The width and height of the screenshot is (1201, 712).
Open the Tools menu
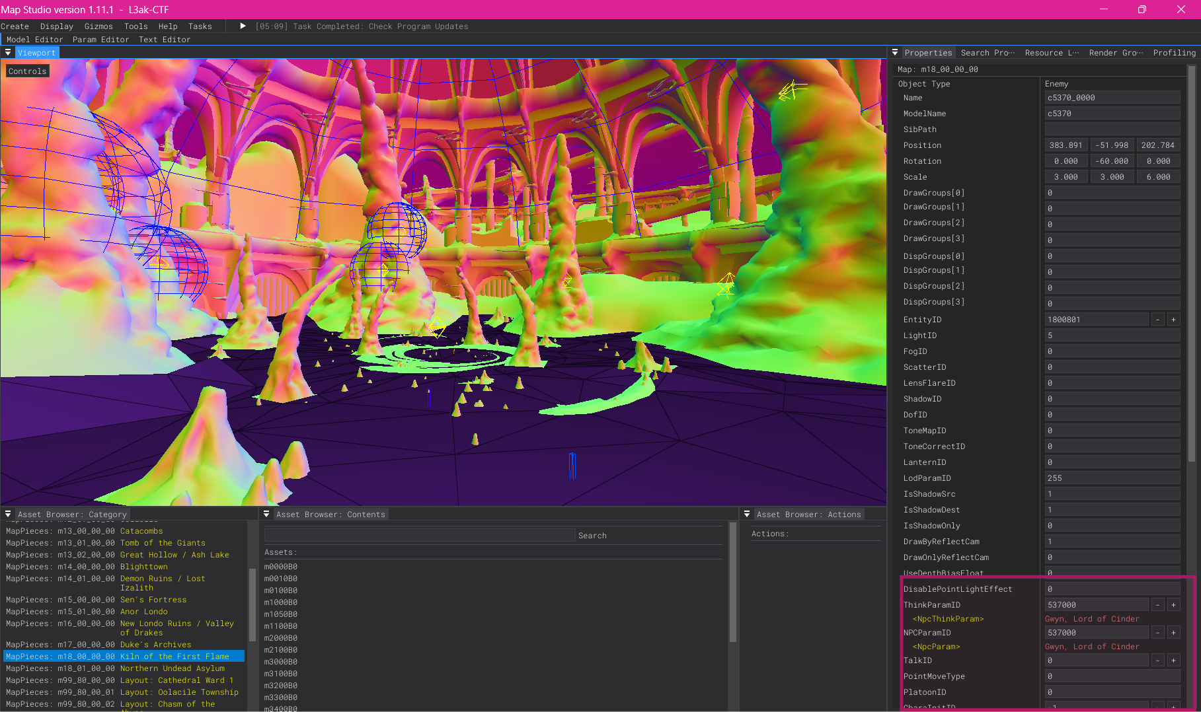136,26
